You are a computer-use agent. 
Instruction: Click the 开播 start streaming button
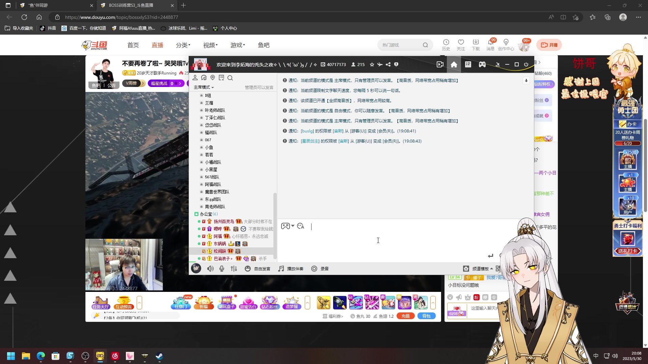549,45
